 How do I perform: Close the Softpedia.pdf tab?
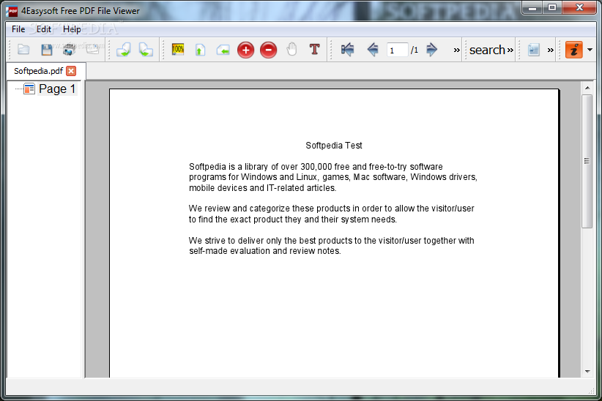(71, 71)
